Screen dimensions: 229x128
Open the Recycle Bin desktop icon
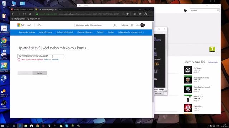tap(4, 4)
